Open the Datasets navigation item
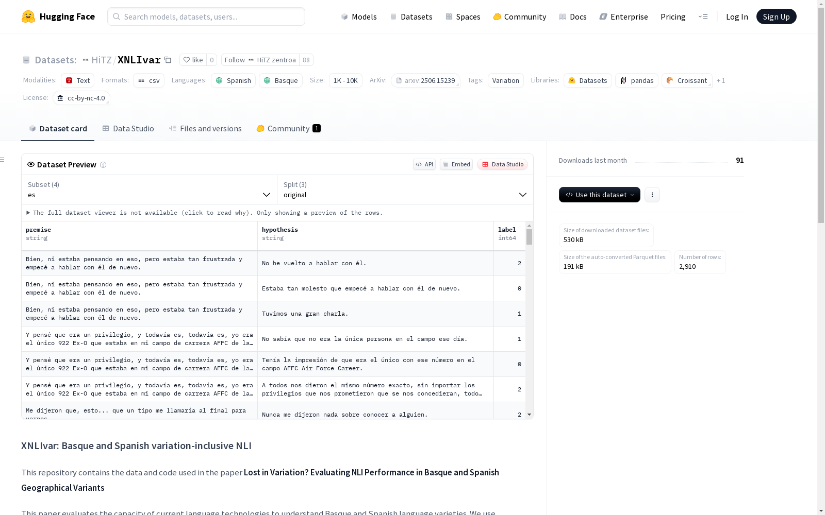Image resolution: width=825 pixels, height=515 pixels. point(411,16)
